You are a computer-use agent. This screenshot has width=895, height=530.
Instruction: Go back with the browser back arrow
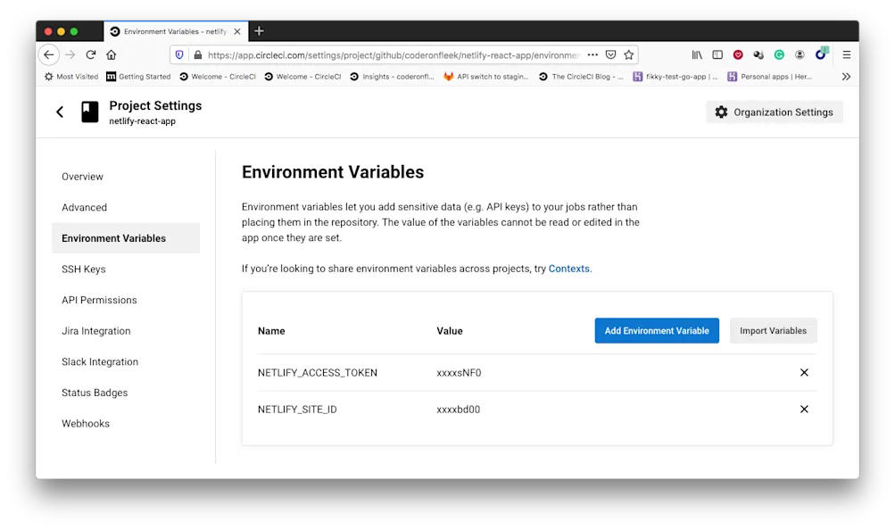click(x=49, y=54)
